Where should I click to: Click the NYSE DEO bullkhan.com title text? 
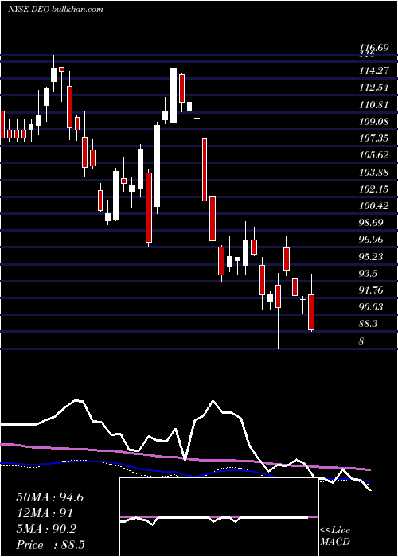(x=56, y=9)
